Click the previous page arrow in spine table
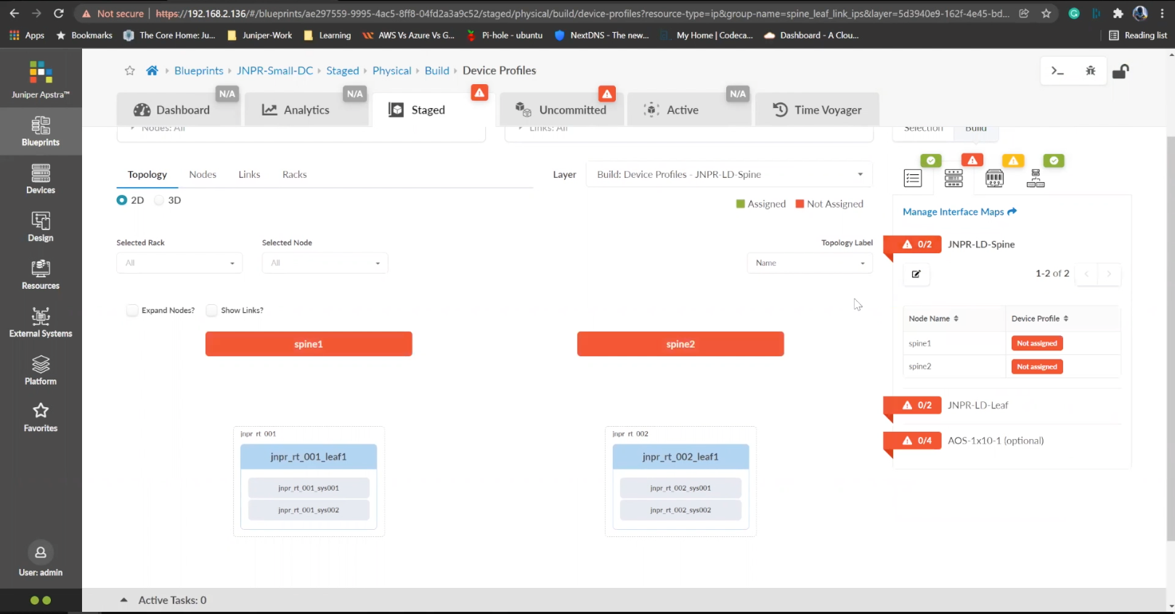Viewport: 1175px width, 614px height. click(x=1086, y=274)
